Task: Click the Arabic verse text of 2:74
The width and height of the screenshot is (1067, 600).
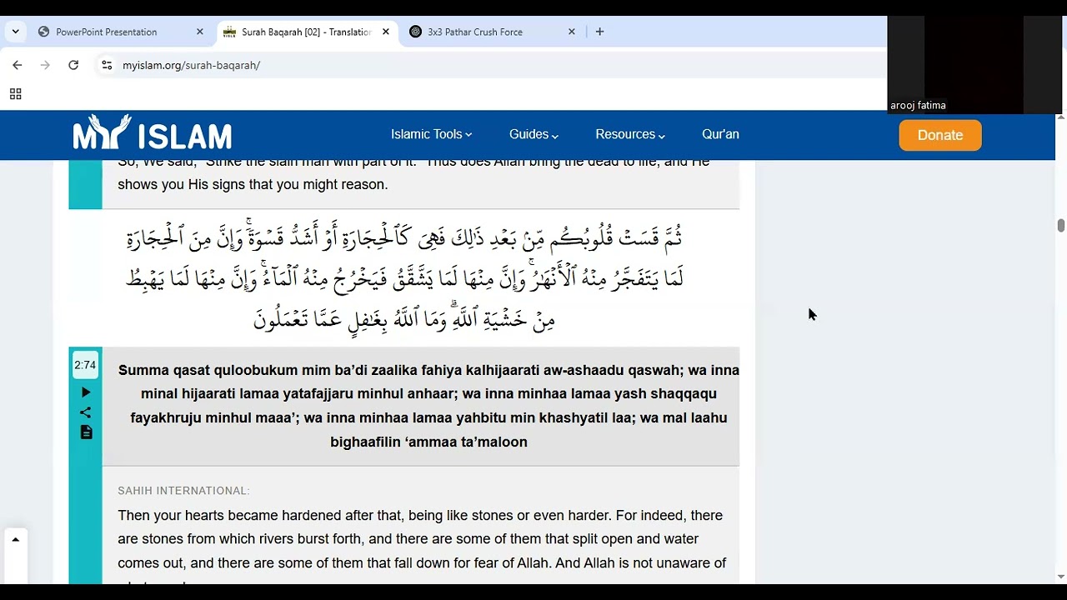Action: click(404, 277)
